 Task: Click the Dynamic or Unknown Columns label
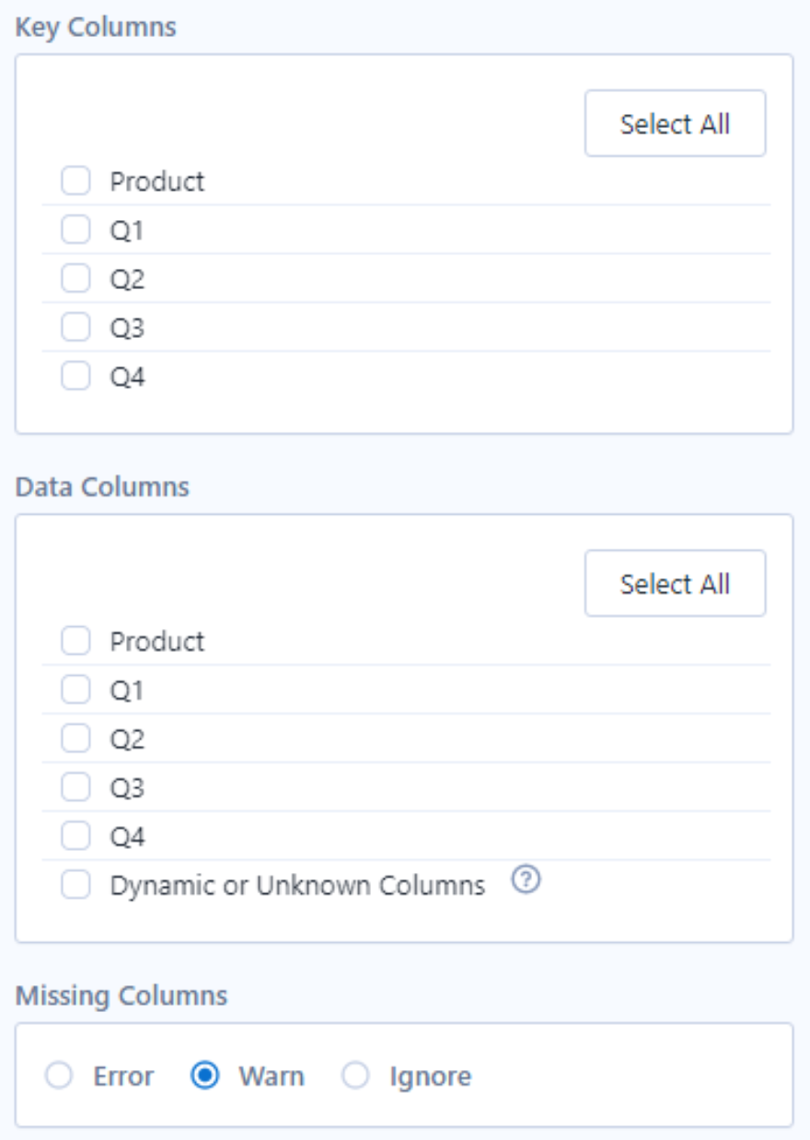(x=297, y=886)
